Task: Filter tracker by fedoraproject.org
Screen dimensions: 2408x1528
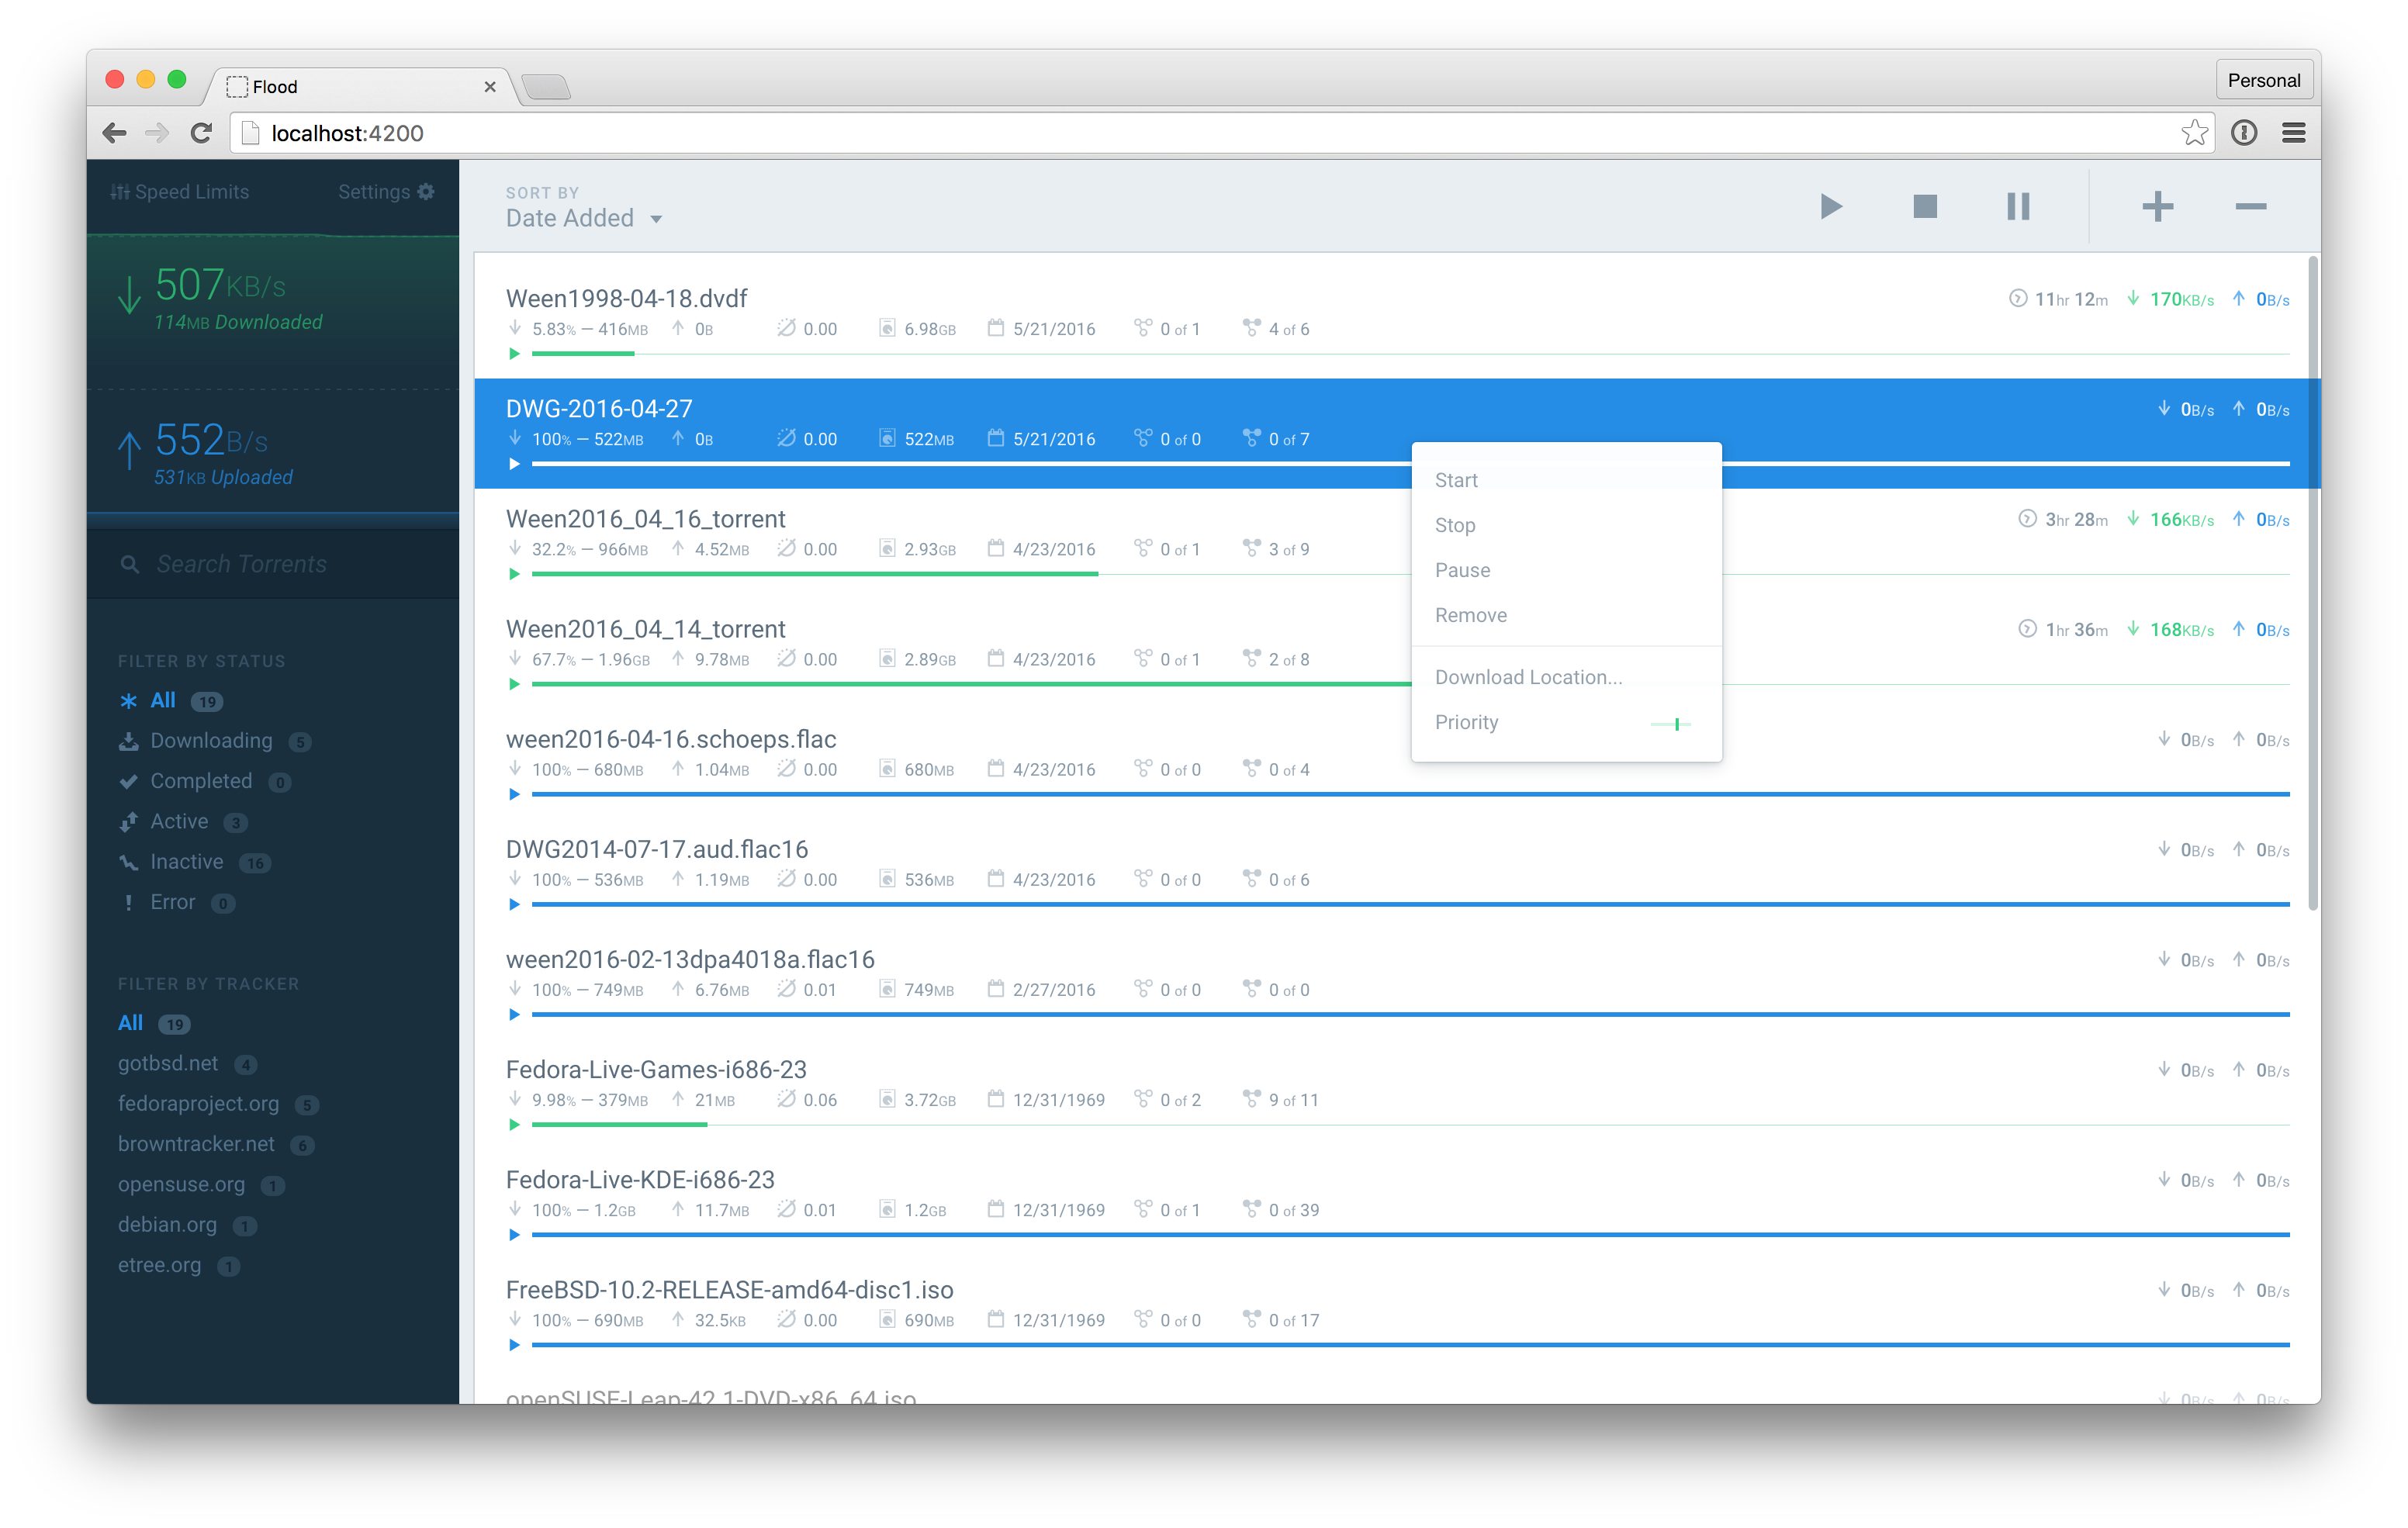Action: tap(198, 1104)
